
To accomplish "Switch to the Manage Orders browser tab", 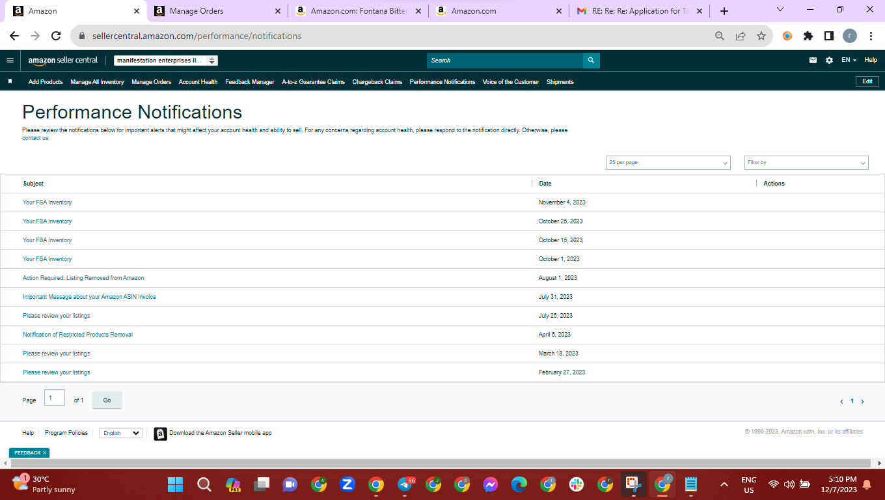I will pos(219,11).
